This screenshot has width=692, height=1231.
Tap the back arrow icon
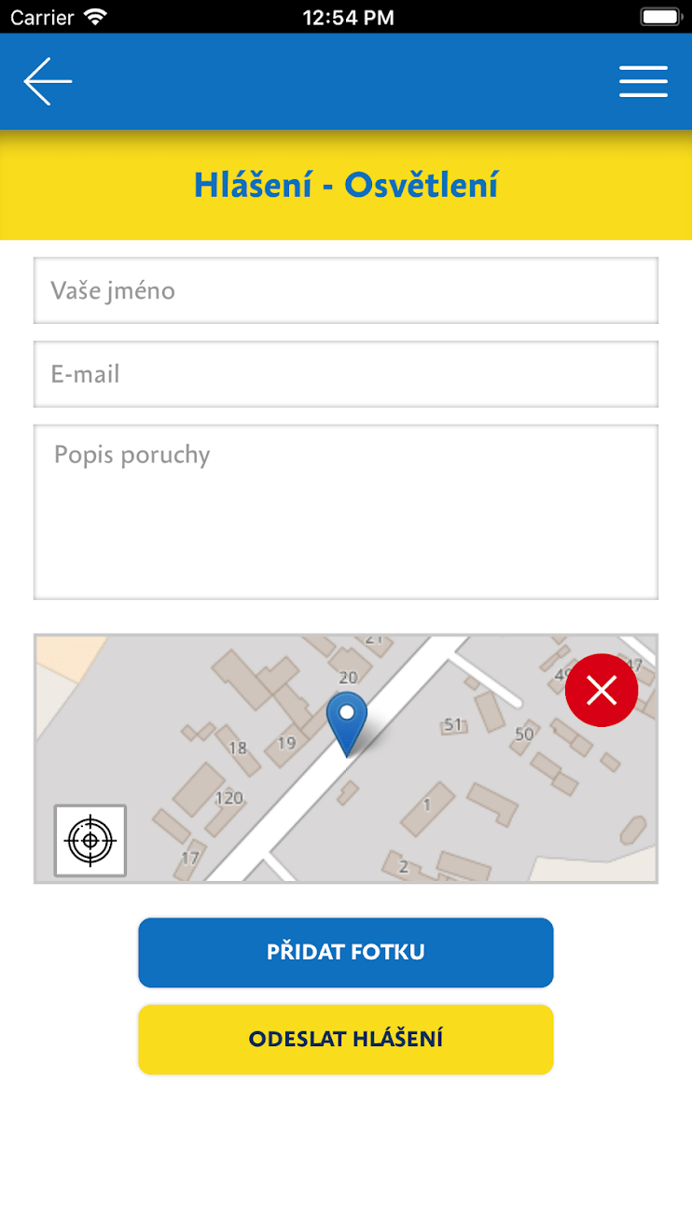pyautogui.click(x=48, y=82)
